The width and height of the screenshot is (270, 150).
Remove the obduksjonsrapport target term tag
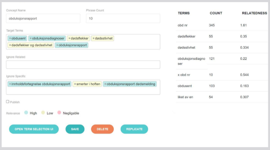pyautogui.click(x=57, y=45)
